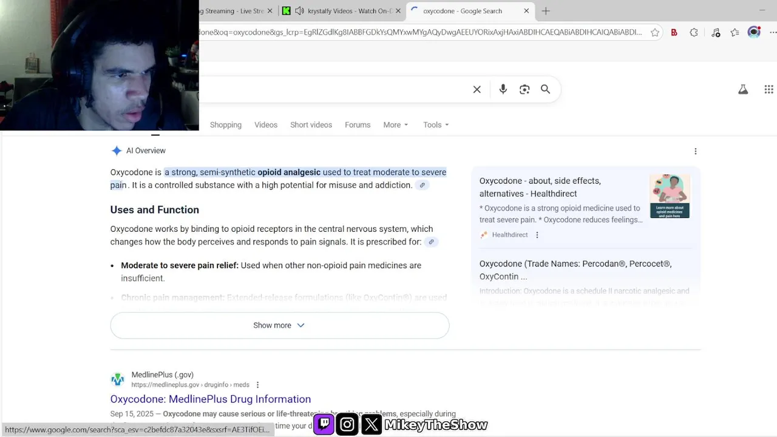Close the krystalfy Videos tab

point(398,11)
